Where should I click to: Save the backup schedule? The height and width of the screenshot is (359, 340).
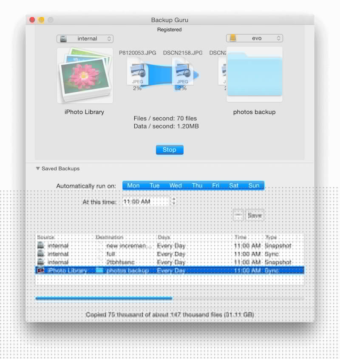pyautogui.click(x=255, y=216)
